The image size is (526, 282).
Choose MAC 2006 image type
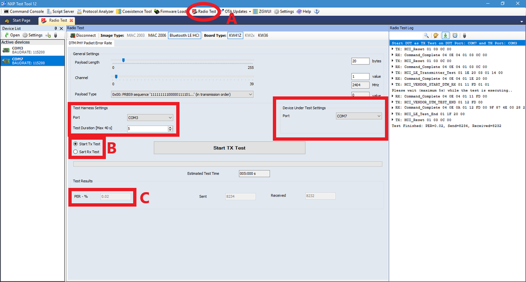[x=157, y=36]
